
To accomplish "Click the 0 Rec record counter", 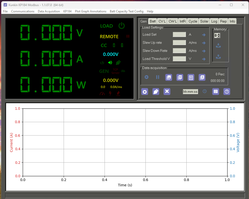I will [x=220, y=74].
